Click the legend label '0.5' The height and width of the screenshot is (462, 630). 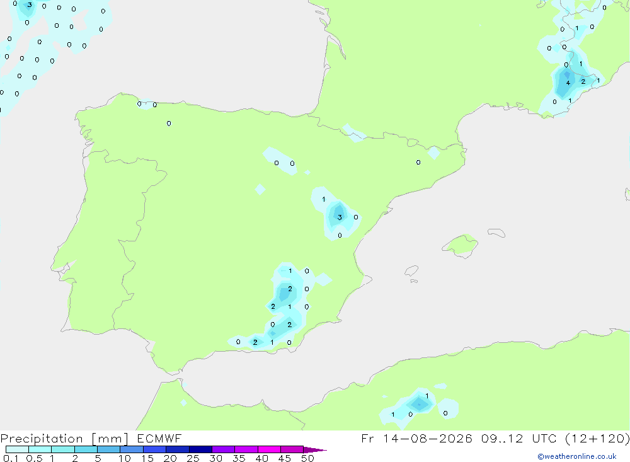(34, 458)
